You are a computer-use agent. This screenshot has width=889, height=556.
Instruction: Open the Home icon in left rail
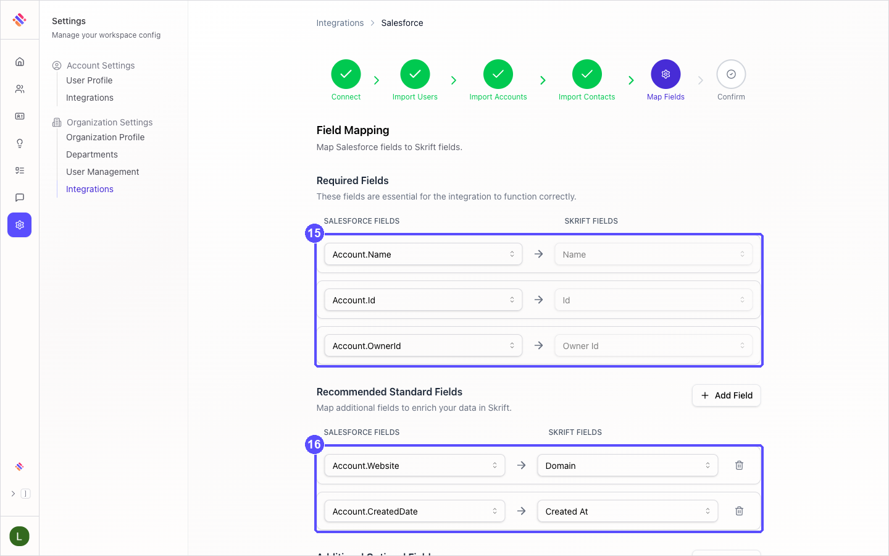20,62
